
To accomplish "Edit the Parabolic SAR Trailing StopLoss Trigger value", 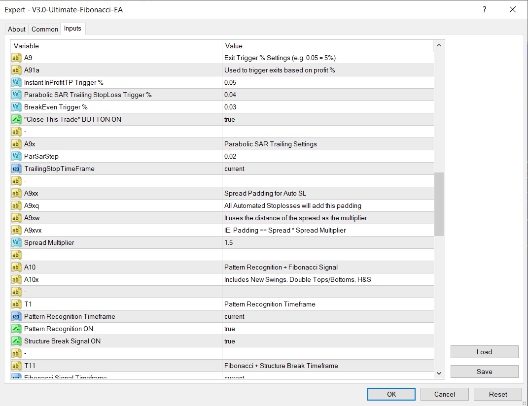I will click(328, 95).
